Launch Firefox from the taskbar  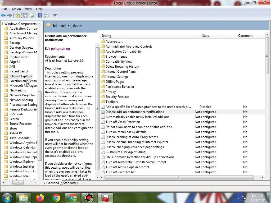[x=40, y=198]
